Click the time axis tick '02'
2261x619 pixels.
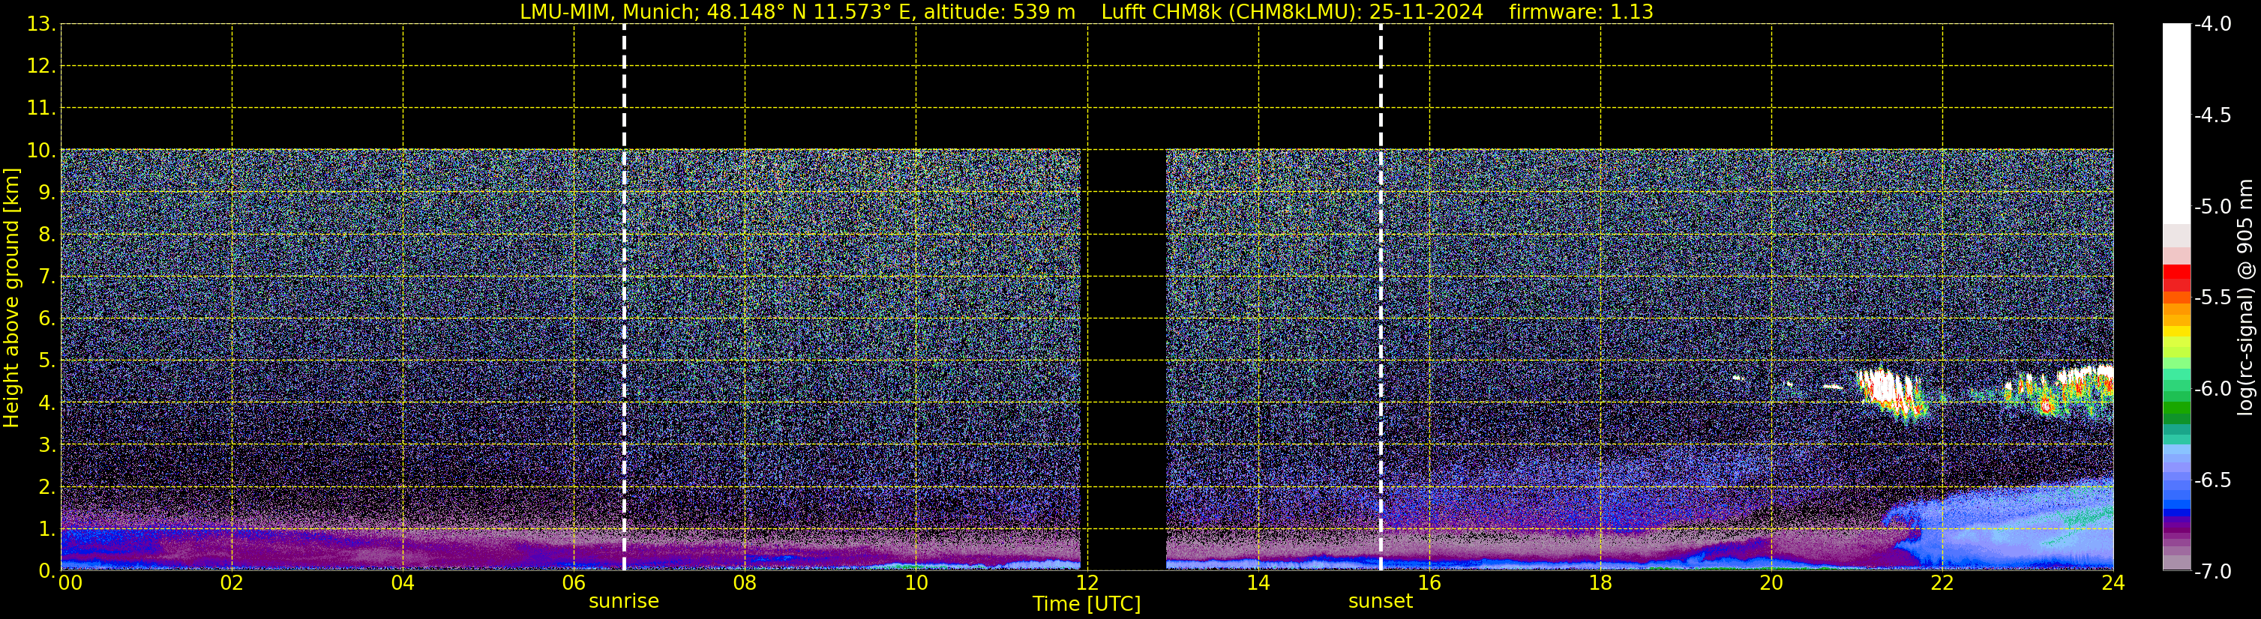tap(232, 583)
